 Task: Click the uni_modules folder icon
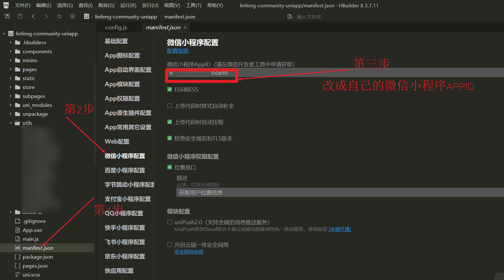(x=18, y=105)
